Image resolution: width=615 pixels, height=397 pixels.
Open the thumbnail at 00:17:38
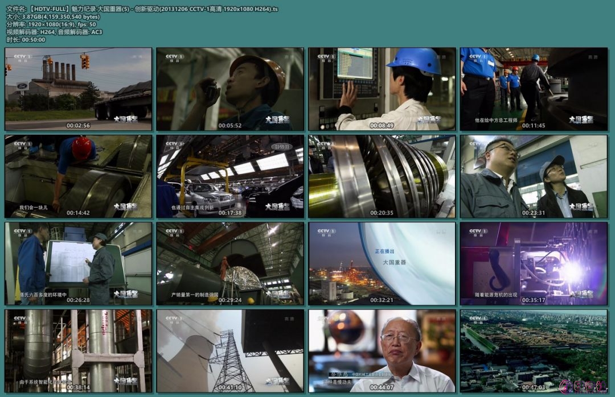[x=230, y=176]
